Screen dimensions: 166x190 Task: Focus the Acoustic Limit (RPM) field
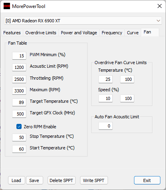pos(19,67)
